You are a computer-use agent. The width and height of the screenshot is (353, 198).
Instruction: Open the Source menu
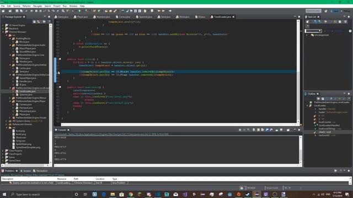[x=17, y=6]
